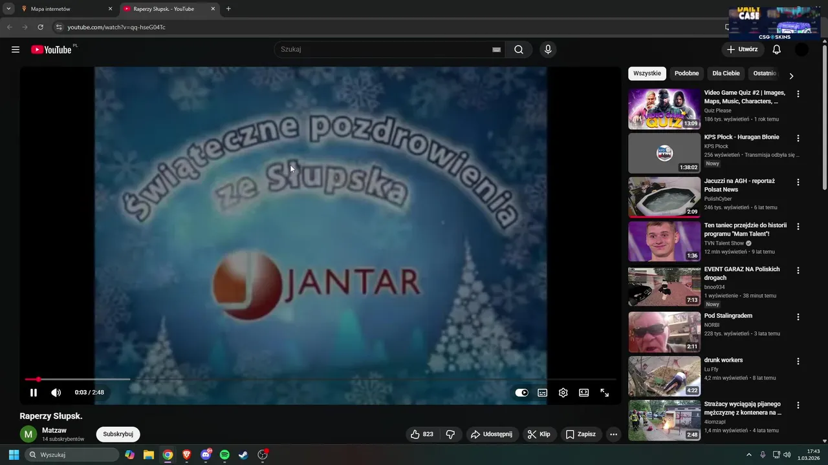Open drunk workers video thumbnail
This screenshot has height=465, width=828.
click(x=664, y=376)
